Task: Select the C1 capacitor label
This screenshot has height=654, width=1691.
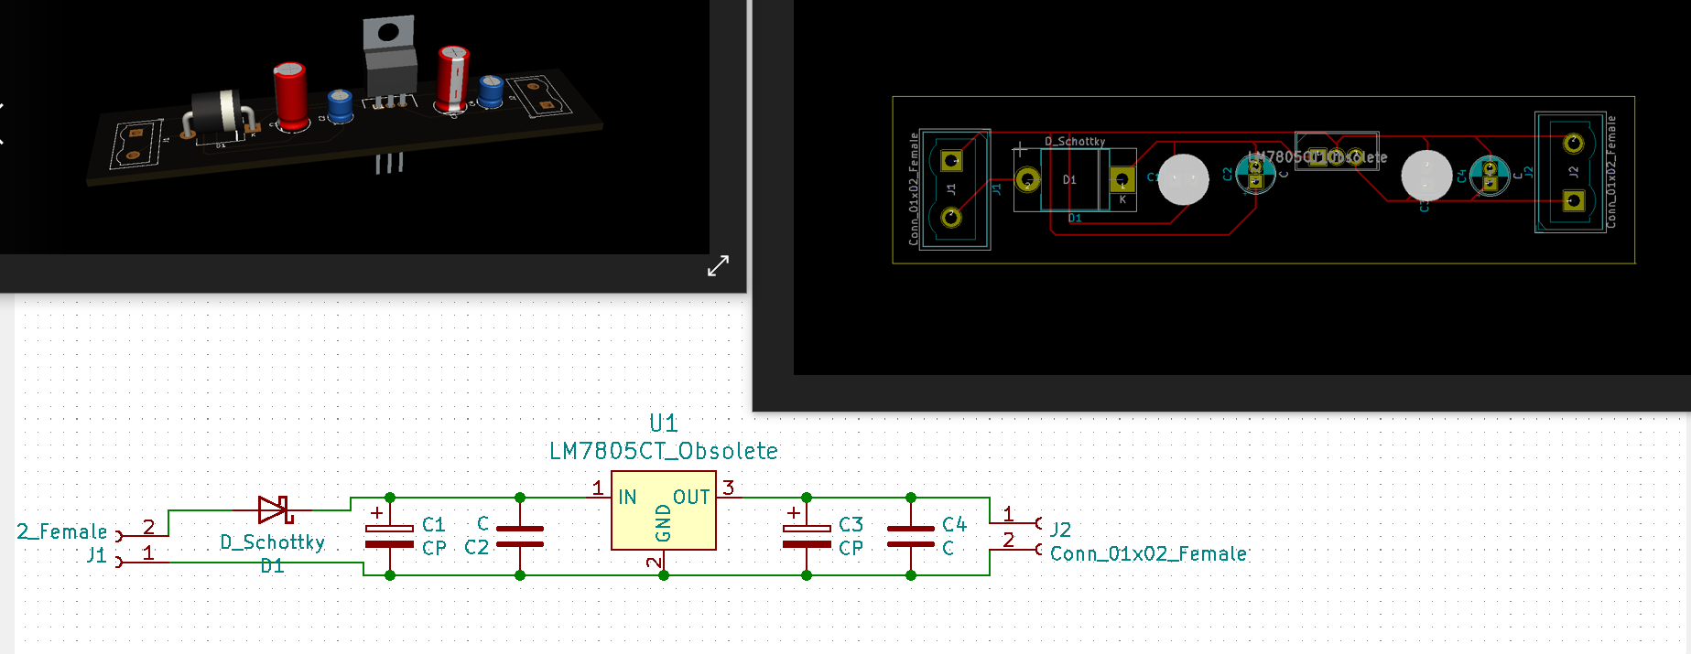Action: [x=433, y=525]
